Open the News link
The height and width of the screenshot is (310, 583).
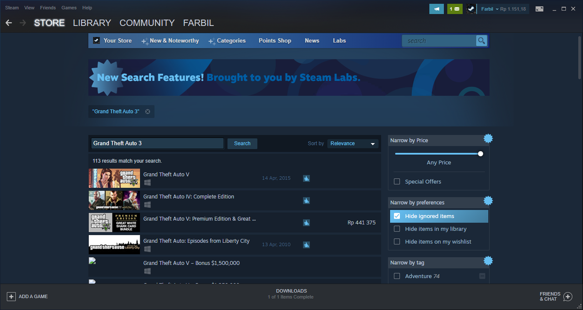312,40
